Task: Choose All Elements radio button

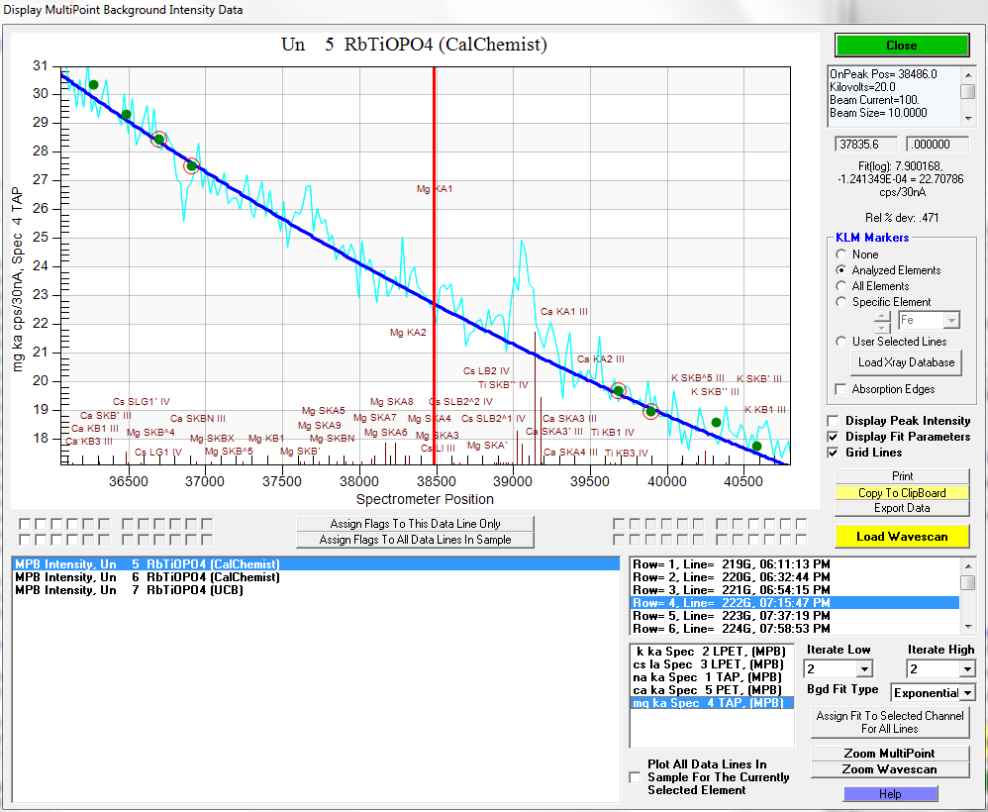Action: 842,286
